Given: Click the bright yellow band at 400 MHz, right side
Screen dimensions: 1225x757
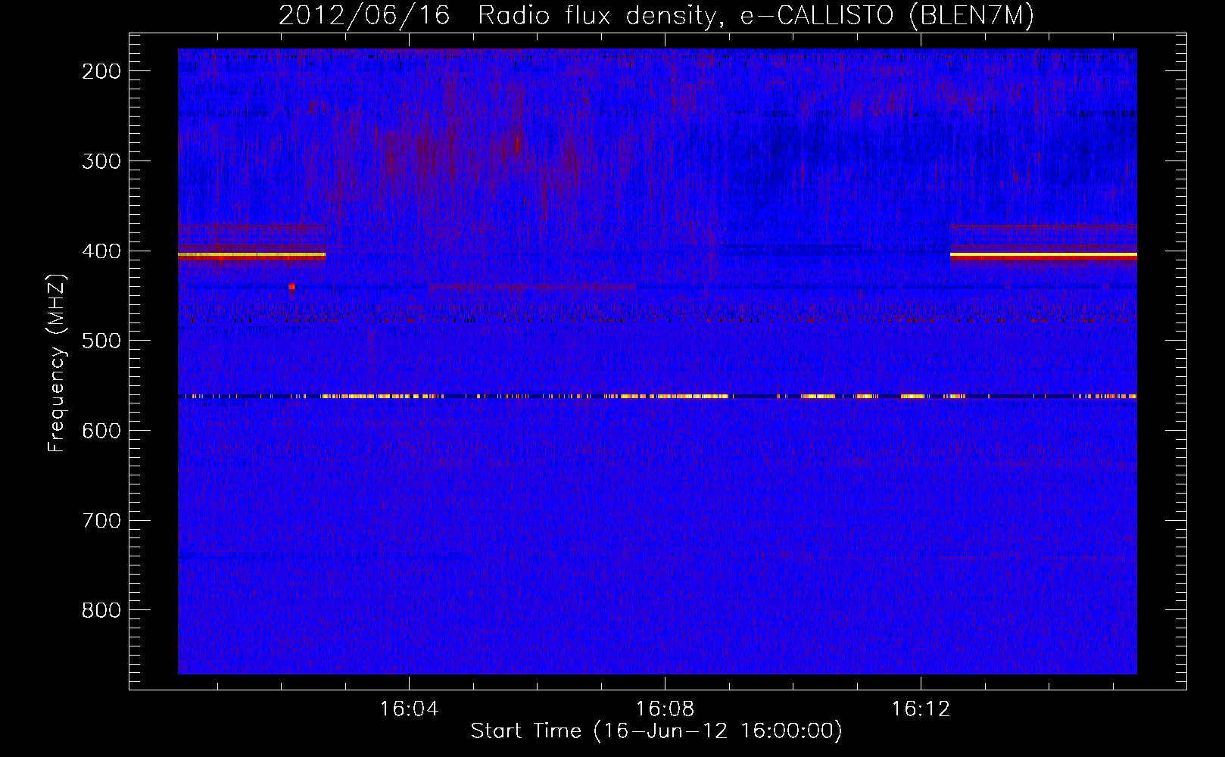Looking at the screenshot, I should [x=1043, y=256].
